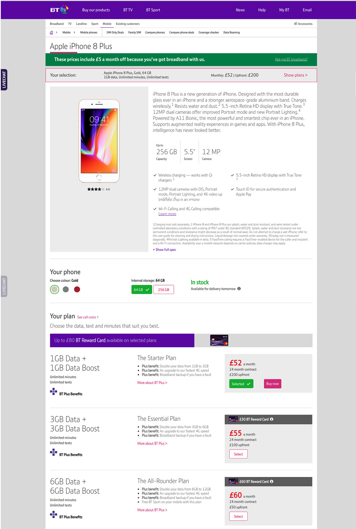Buy now the Starter Plan
Screen dimensions: 356x529
(x=273, y=384)
